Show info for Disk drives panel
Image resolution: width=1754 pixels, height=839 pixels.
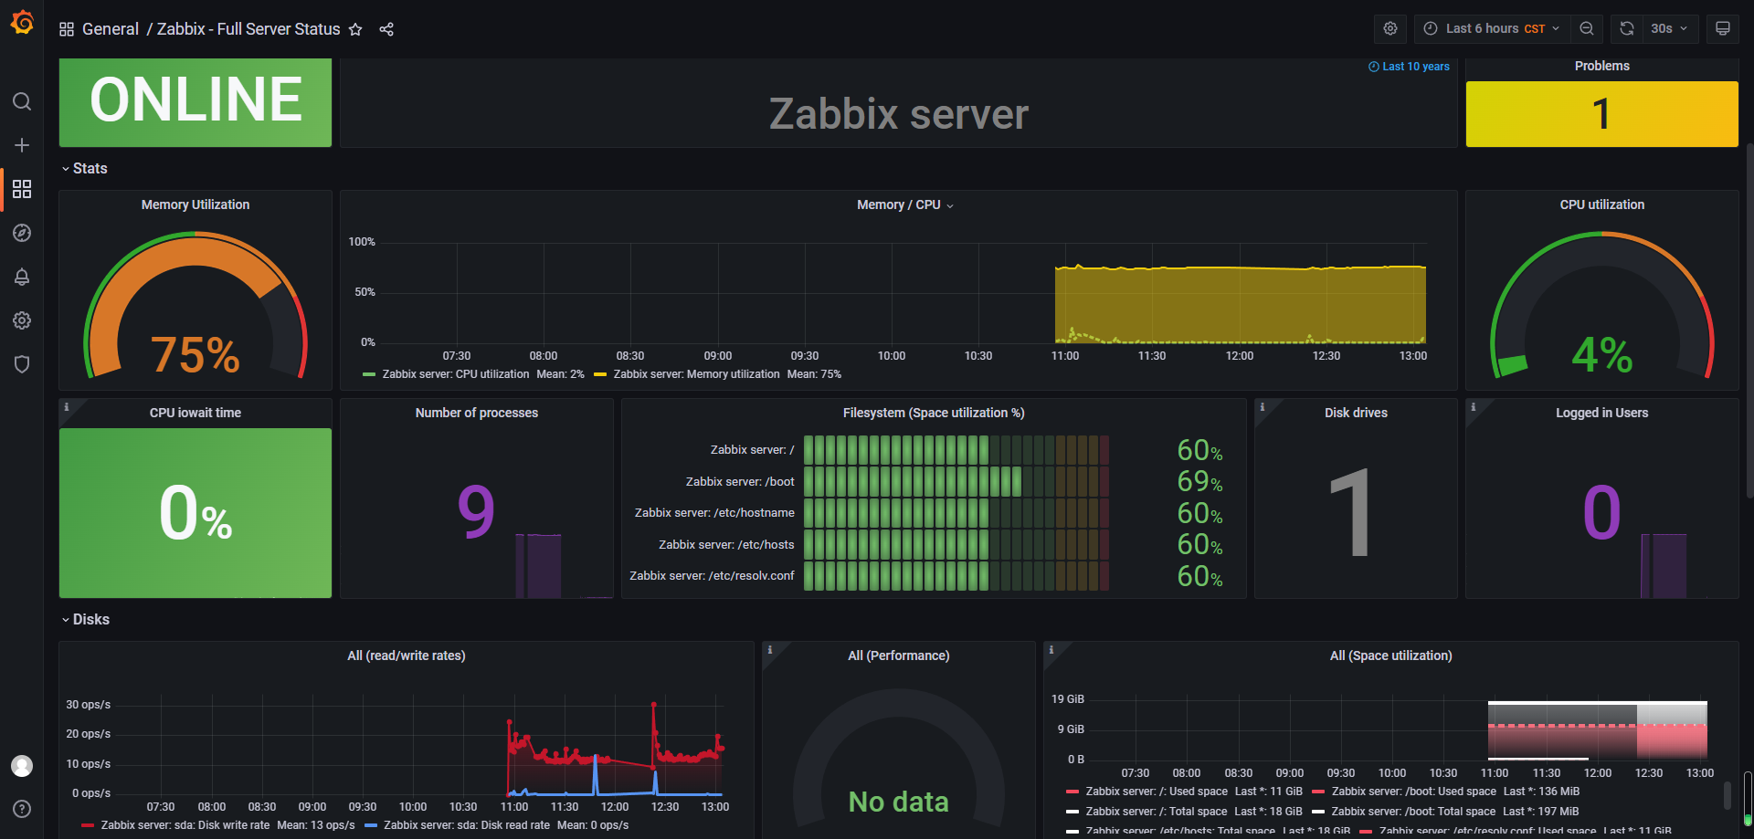coord(1262,407)
